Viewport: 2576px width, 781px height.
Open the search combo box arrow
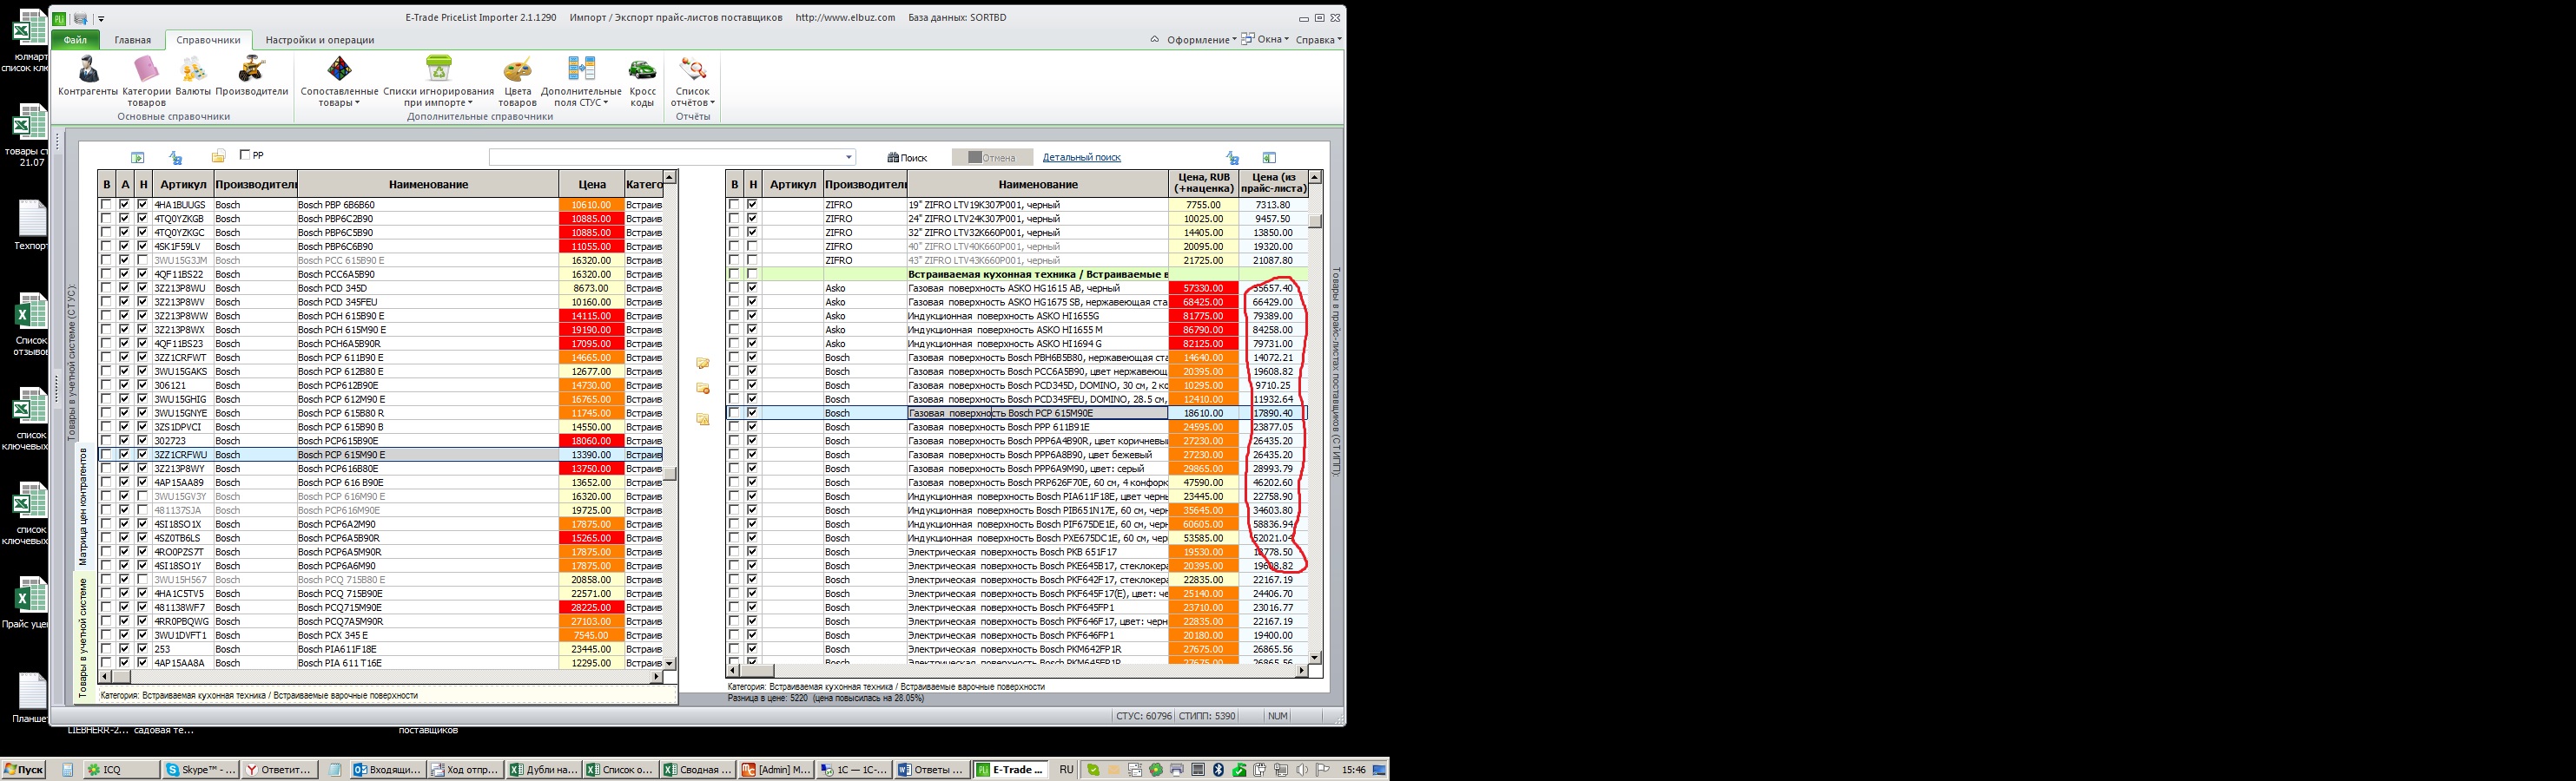(x=849, y=158)
